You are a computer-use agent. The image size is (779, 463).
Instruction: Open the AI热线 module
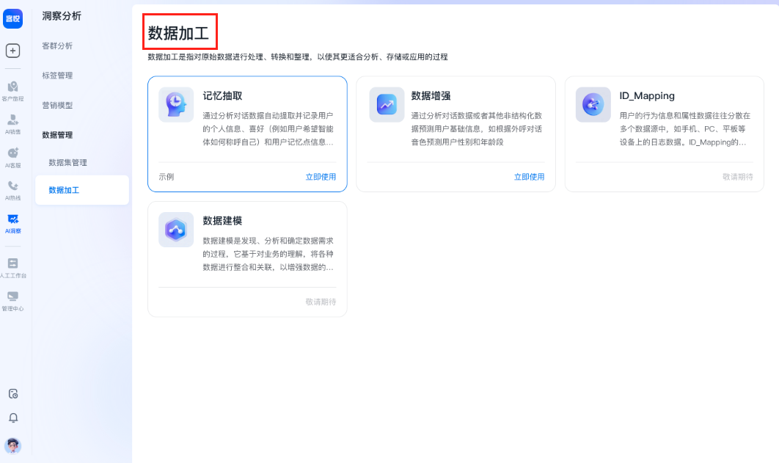pos(13,189)
